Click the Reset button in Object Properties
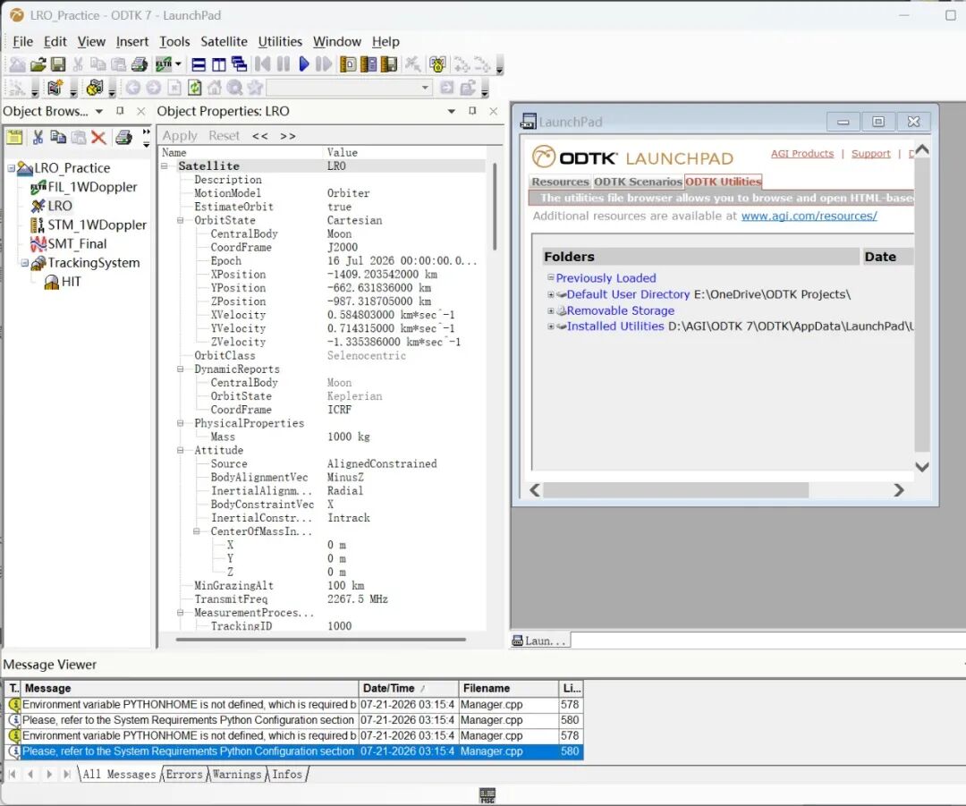 pos(224,136)
